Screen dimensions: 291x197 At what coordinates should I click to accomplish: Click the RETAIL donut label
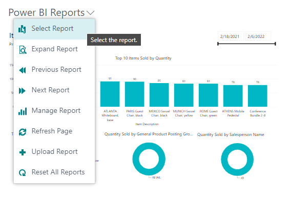coord(156,178)
